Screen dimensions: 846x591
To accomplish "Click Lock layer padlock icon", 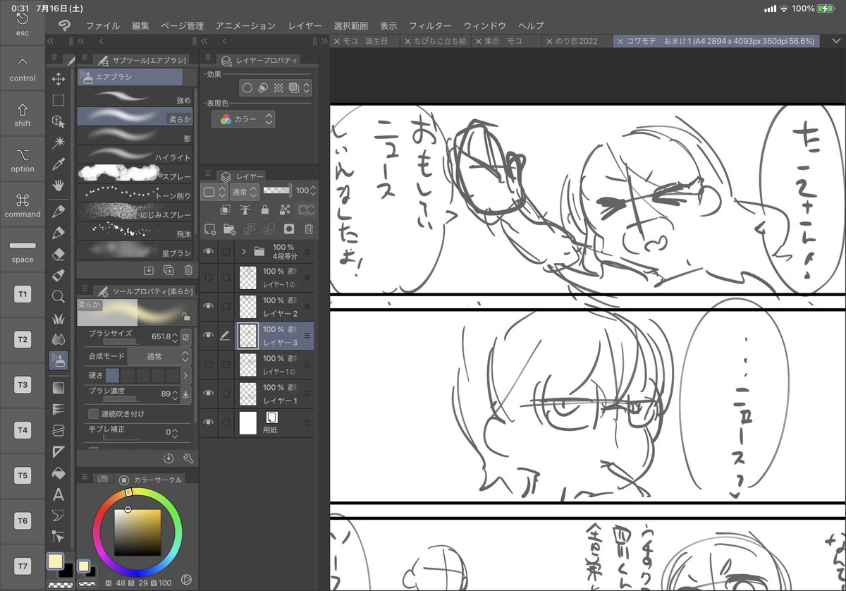I will click(x=264, y=209).
